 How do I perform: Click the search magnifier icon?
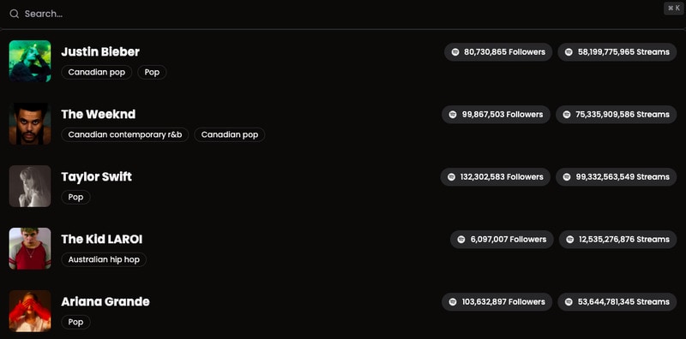click(x=14, y=14)
